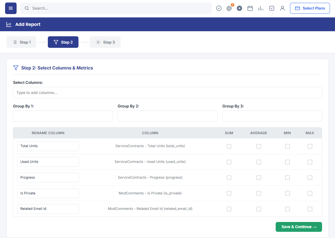
Task: Open the Group By 1 dropdown
Action: pos(63,116)
